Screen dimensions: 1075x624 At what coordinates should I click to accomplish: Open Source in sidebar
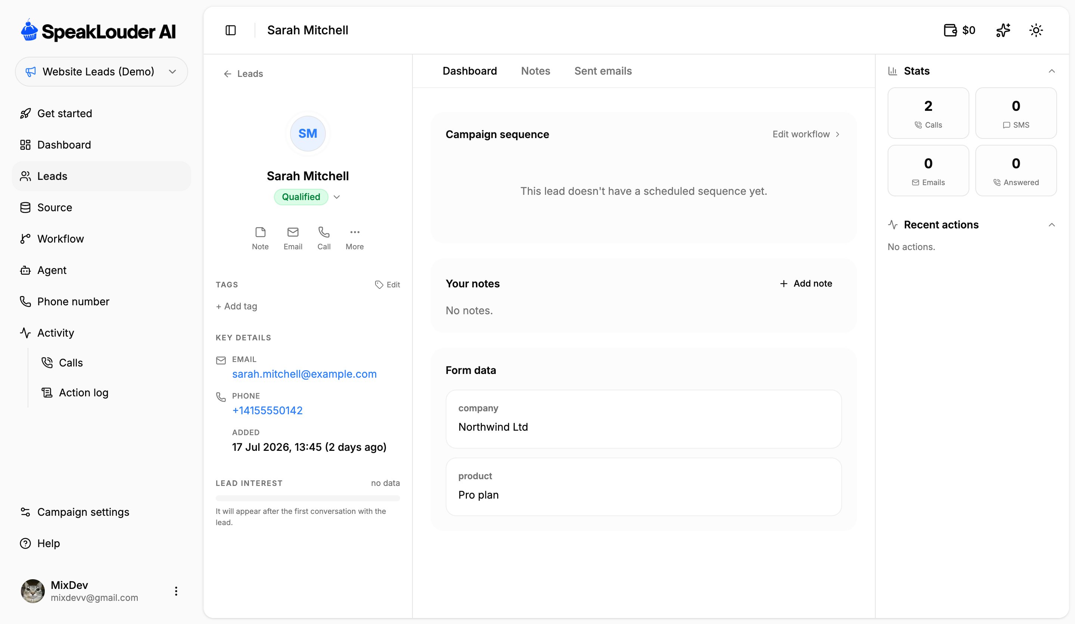tap(102, 207)
